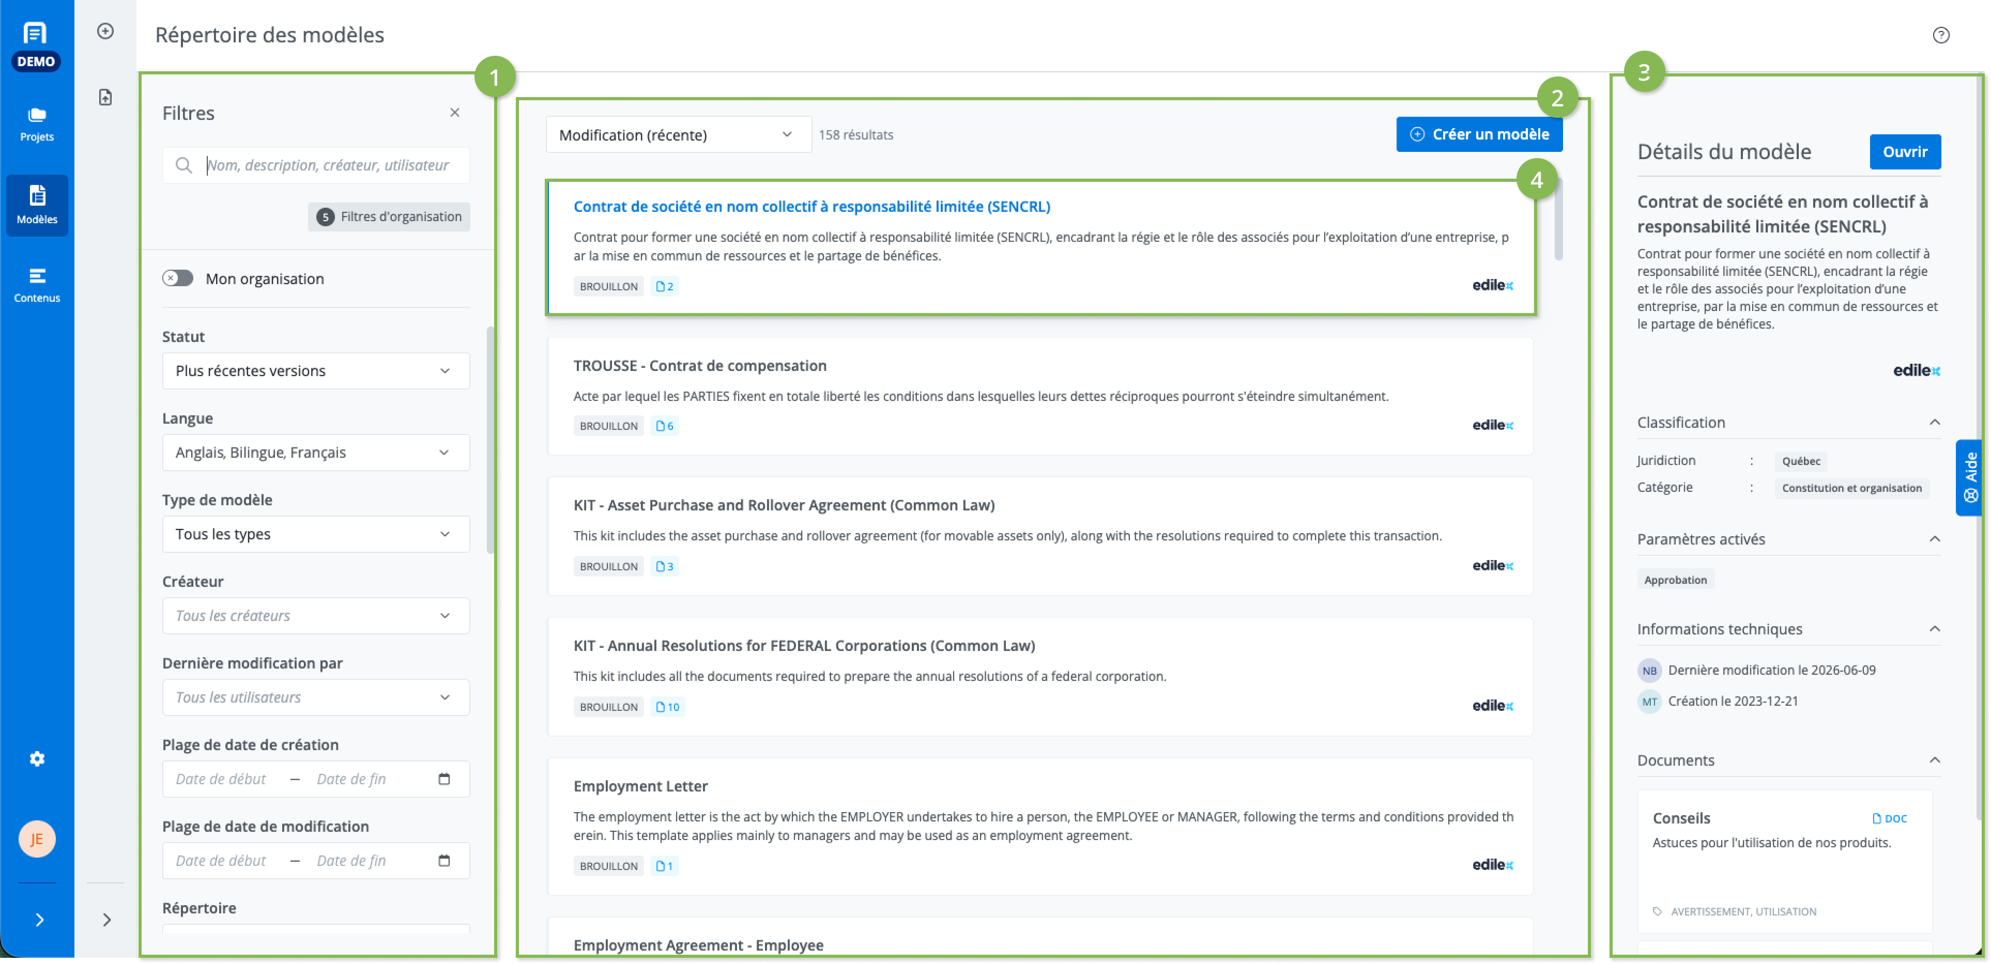Open the JE user avatar
The width and height of the screenshot is (1991, 964).
point(36,839)
